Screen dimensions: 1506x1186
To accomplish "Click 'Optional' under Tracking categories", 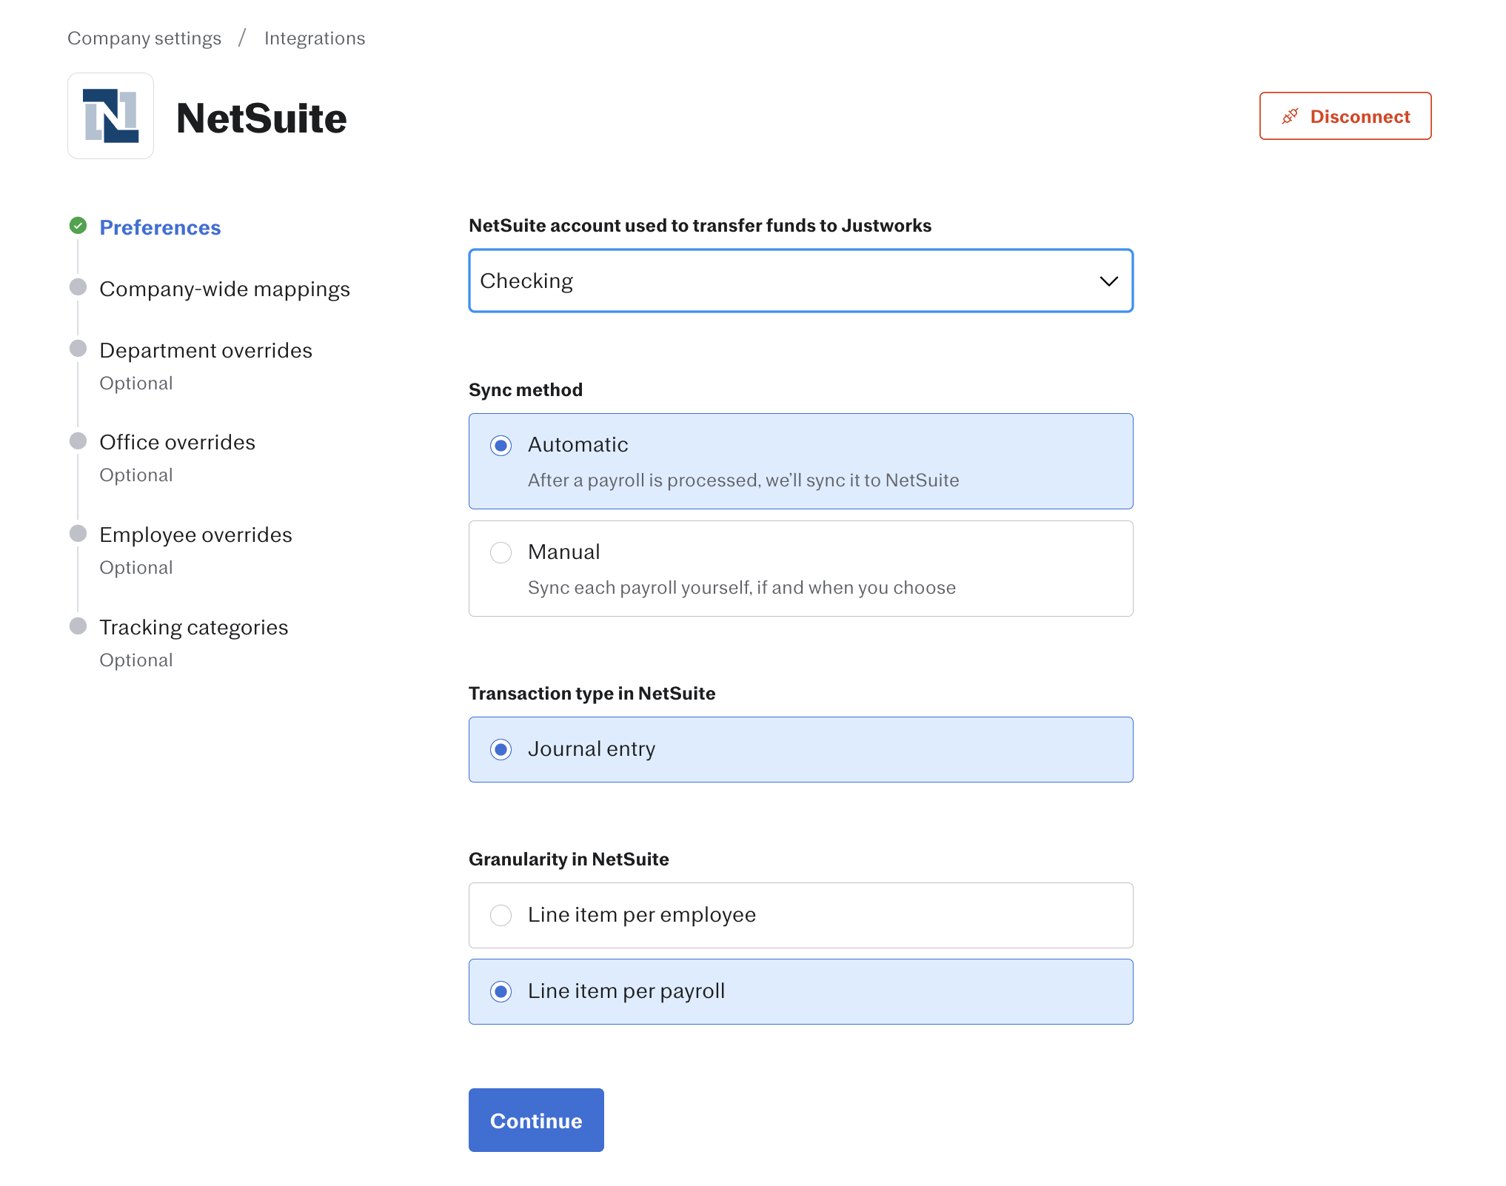I will (136, 660).
